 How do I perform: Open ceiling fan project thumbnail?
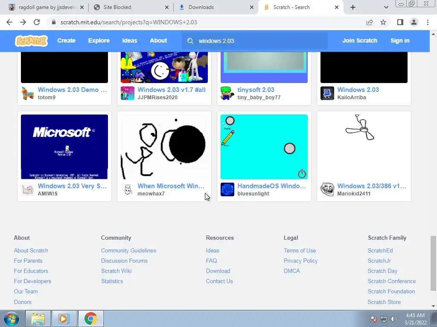pos(364,147)
